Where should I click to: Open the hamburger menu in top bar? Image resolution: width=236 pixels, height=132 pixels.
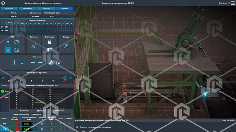click(233, 3)
